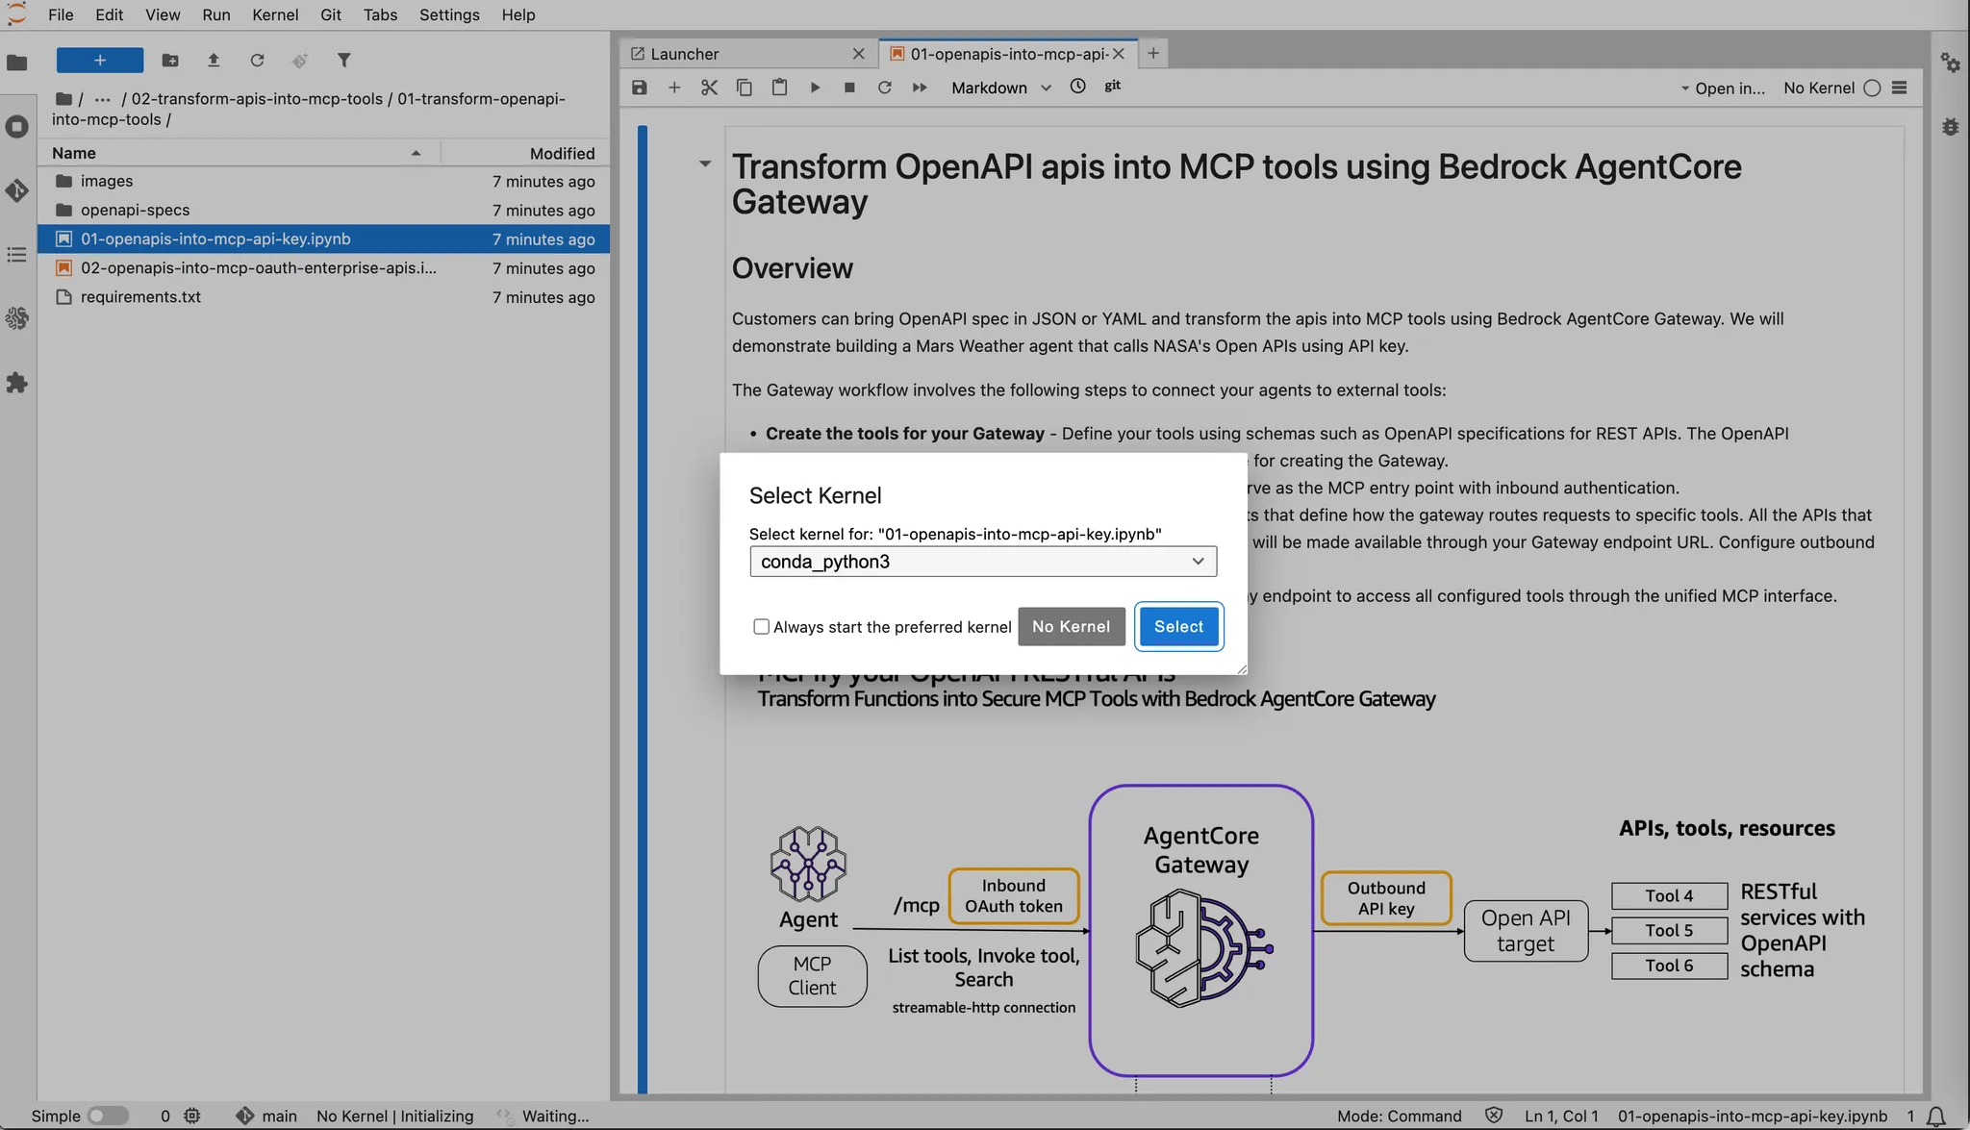Open requirements.txt in file browser
Image resolution: width=1970 pixels, height=1130 pixels.
click(x=140, y=297)
